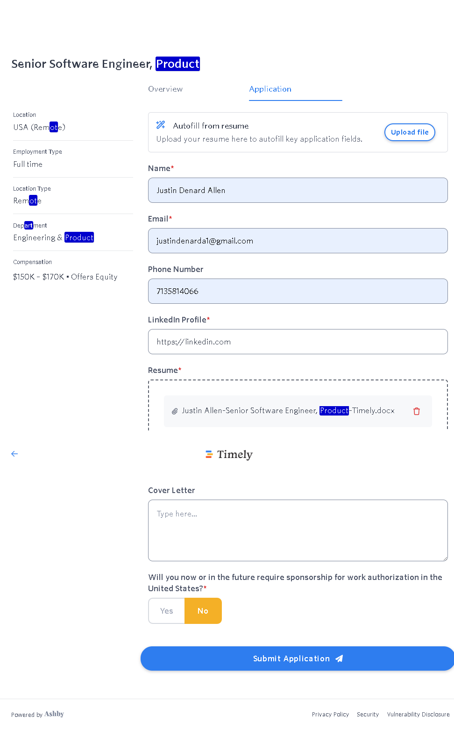Open the Vulnerability Disclosure link
The width and height of the screenshot is (454, 730).
coord(418,715)
